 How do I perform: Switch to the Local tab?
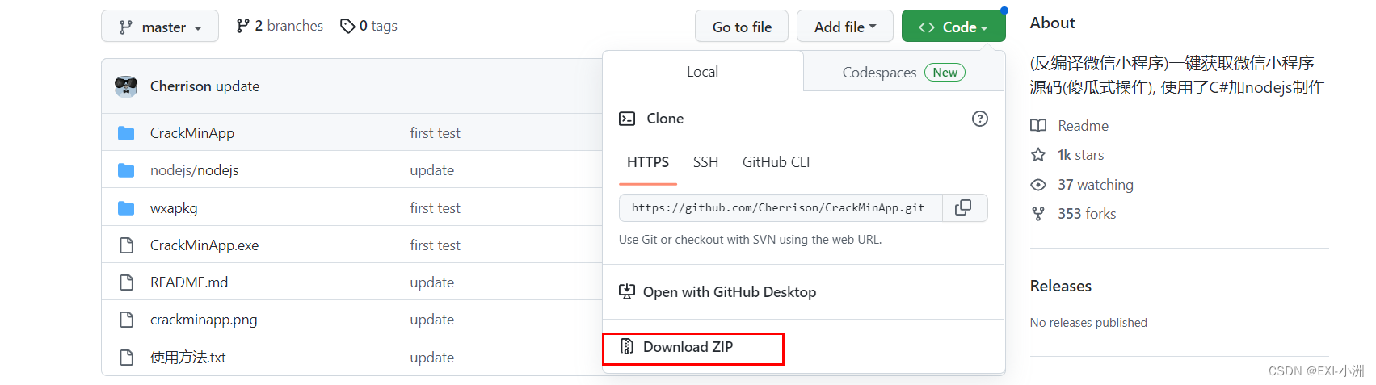[702, 72]
